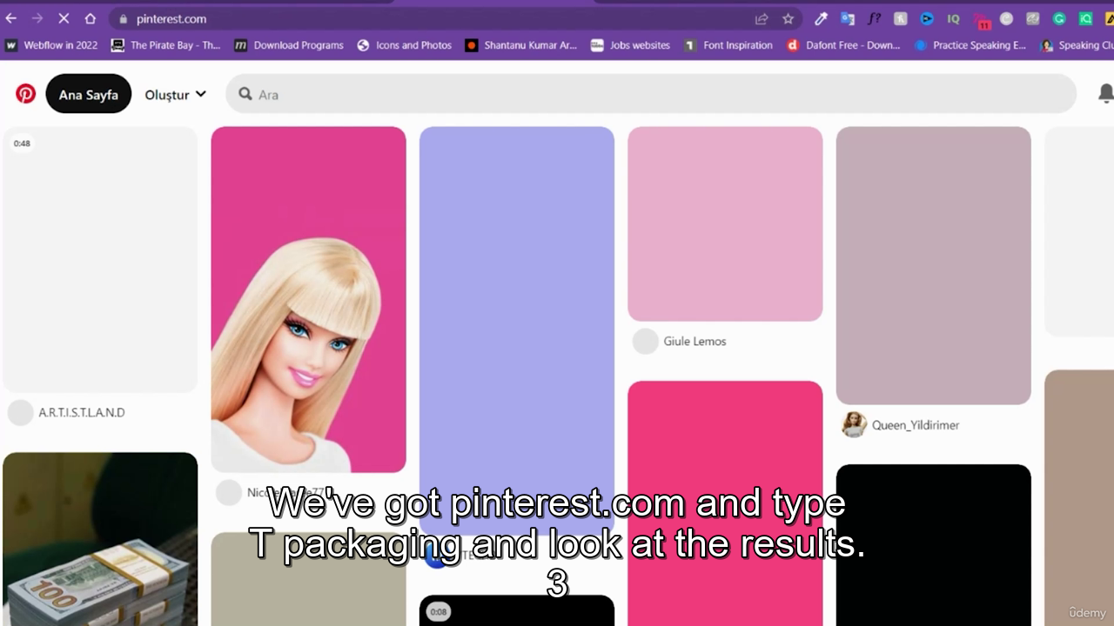Click the Ara search field

coord(651,94)
